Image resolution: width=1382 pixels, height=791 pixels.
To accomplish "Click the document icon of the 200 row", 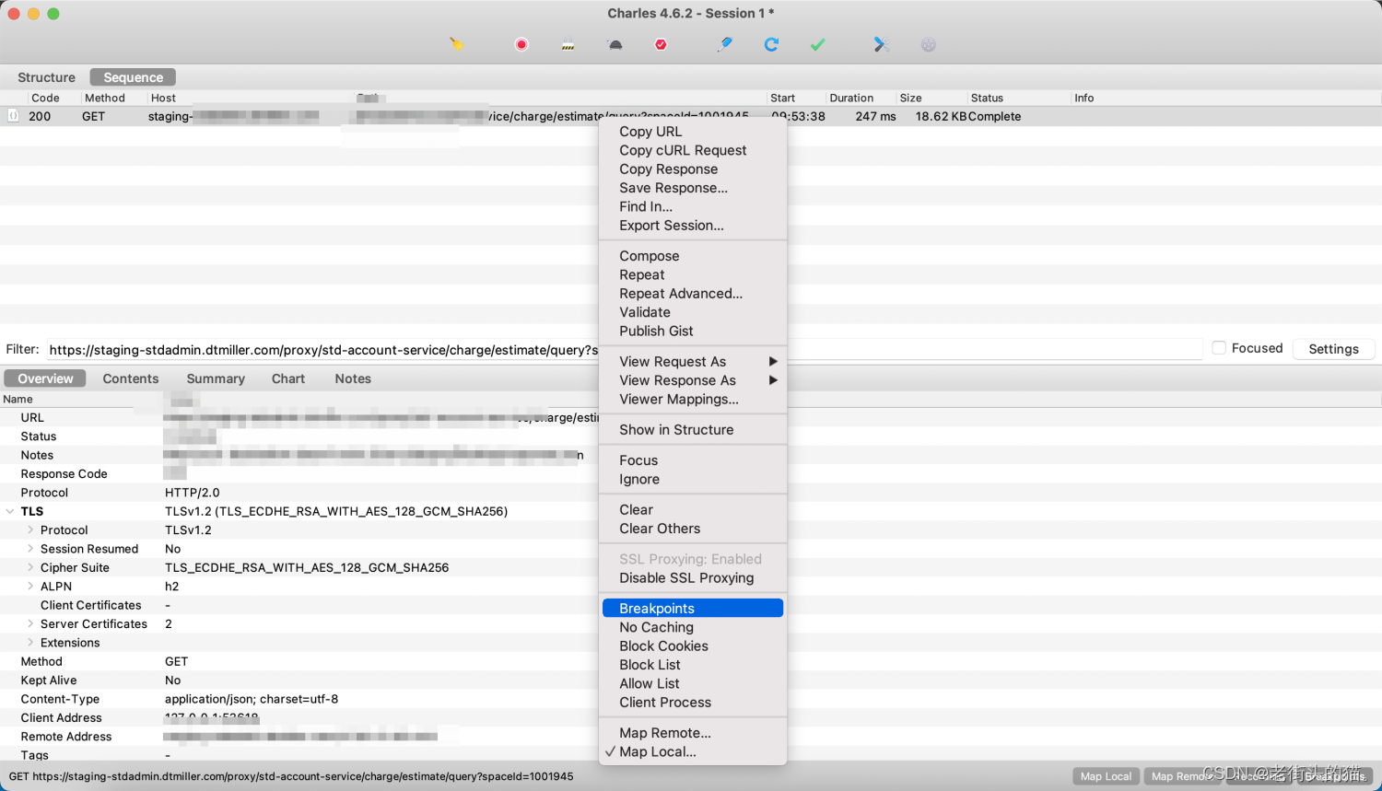I will pyautogui.click(x=13, y=116).
